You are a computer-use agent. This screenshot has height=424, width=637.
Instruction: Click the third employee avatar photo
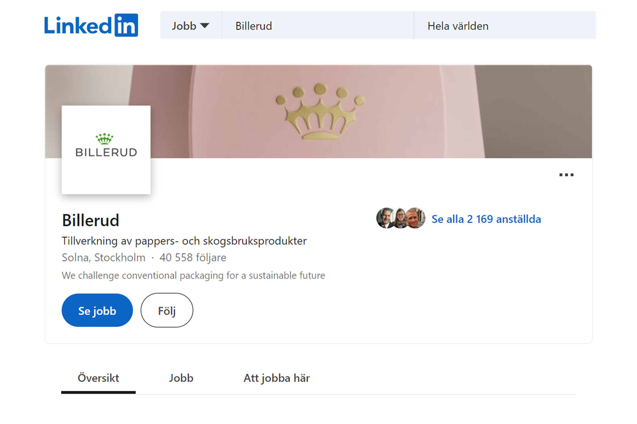tap(416, 218)
